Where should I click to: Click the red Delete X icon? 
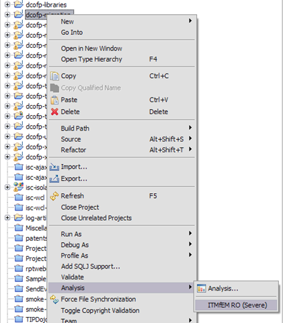pyautogui.click(x=54, y=112)
